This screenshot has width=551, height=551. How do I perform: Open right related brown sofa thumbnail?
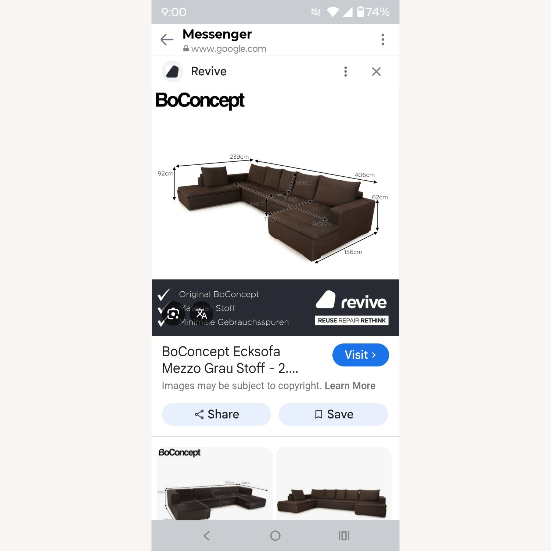pyautogui.click(x=334, y=483)
